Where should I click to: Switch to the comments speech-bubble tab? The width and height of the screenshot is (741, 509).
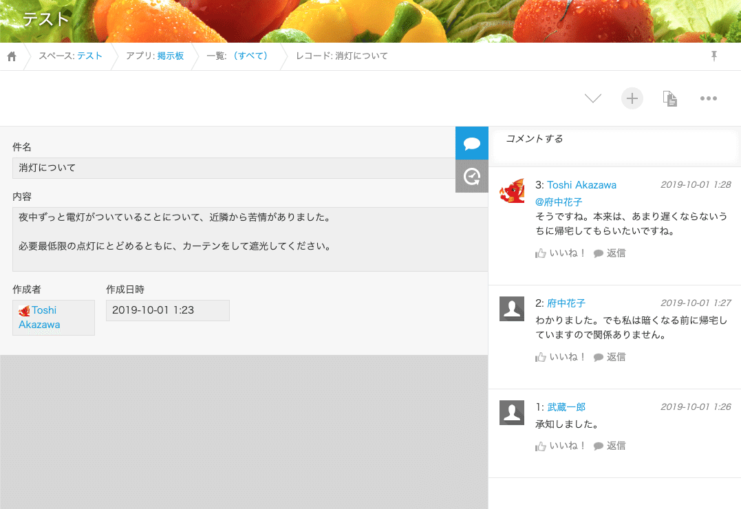click(471, 143)
